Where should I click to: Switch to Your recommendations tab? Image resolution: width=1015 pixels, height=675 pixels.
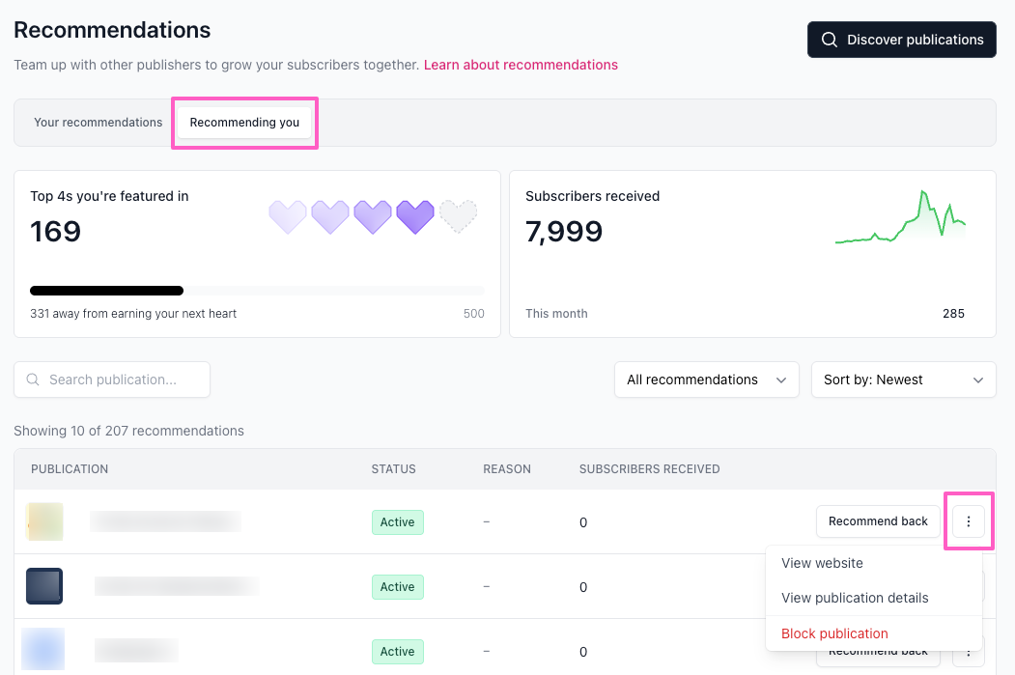click(98, 123)
